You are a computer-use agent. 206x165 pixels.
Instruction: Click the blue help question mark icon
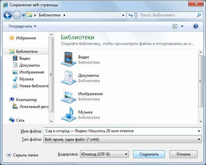pyautogui.click(x=196, y=26)
